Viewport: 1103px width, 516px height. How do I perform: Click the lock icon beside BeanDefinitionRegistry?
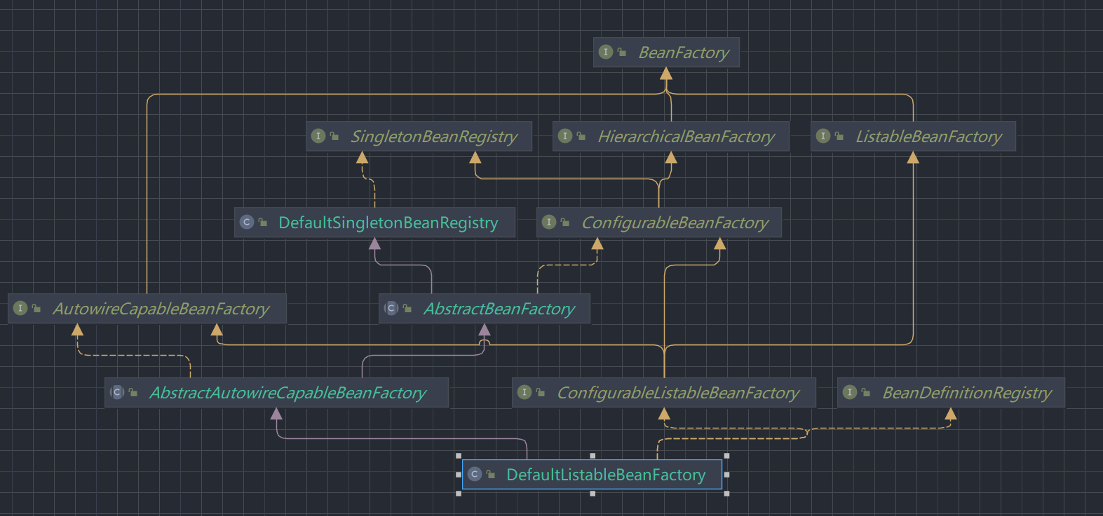pyautogui.click(x=866, y=392)
